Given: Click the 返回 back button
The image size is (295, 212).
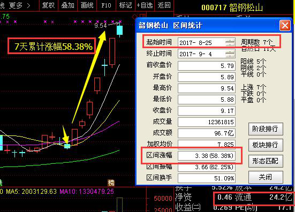Looking at the screenshot, I should click(x=164, y=5).
